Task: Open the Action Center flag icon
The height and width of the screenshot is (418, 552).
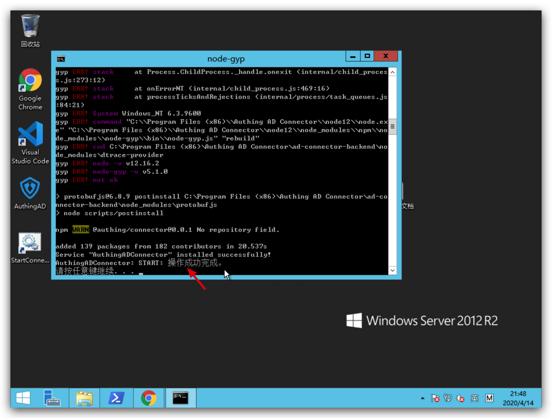Action: pos(435,398)
